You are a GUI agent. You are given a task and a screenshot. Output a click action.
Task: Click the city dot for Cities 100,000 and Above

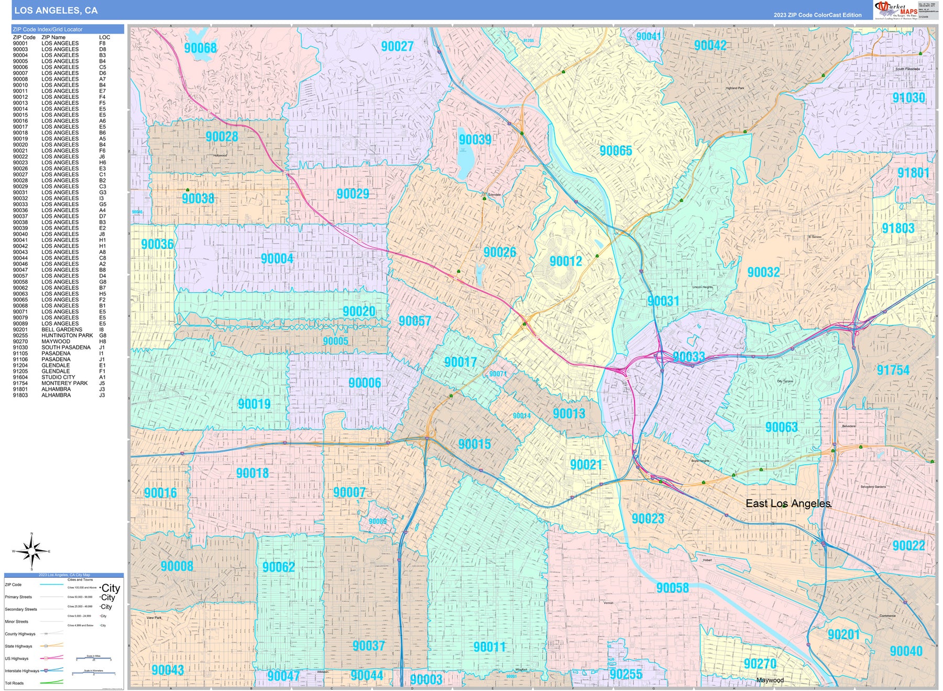point(101,588)
